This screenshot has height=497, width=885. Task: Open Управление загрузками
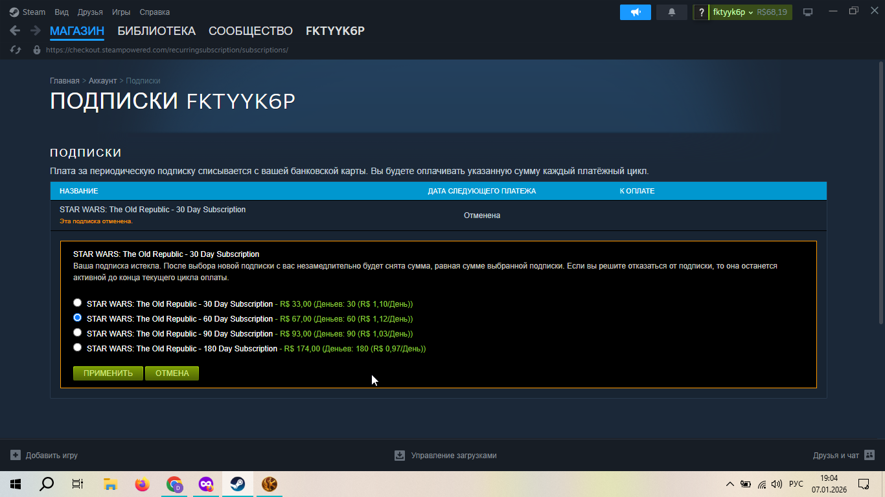(x=454, y=456)
